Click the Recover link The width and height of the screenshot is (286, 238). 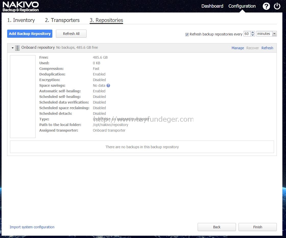pos(253,48)
